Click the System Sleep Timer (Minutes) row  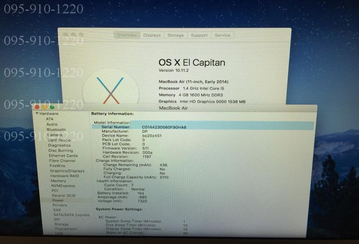[x=145, y=221]
